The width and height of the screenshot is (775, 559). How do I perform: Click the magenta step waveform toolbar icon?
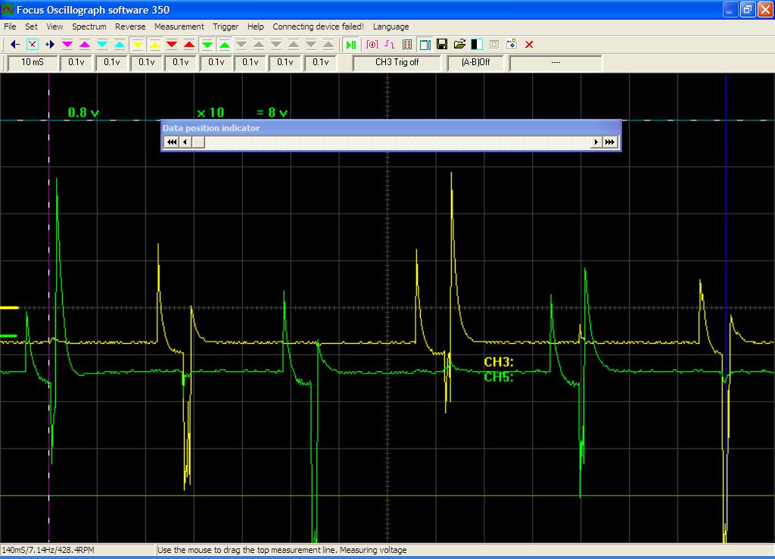coord(390,45)
